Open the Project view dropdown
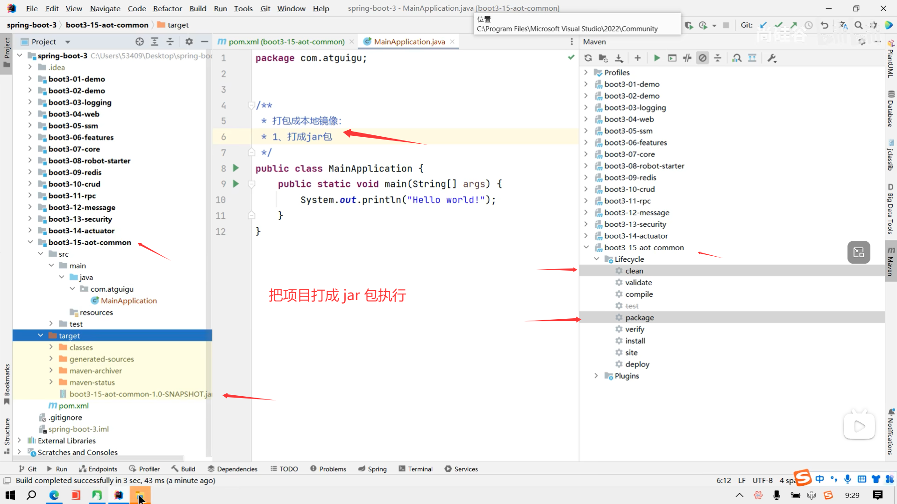The height and width of the screenshot is (504, 897). (x=68, y=42)
